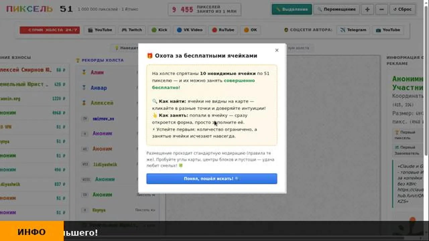Select record holder 'Алексей' in records list

tap(102, 103)
